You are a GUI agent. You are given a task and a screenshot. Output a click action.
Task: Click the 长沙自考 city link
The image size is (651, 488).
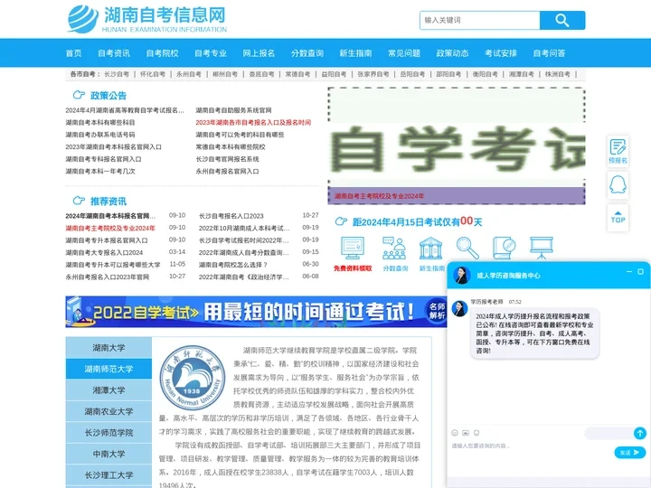point(117,74)
